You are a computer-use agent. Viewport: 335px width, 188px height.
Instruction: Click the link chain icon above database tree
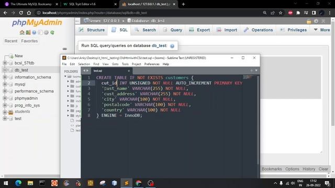point(65,49)
